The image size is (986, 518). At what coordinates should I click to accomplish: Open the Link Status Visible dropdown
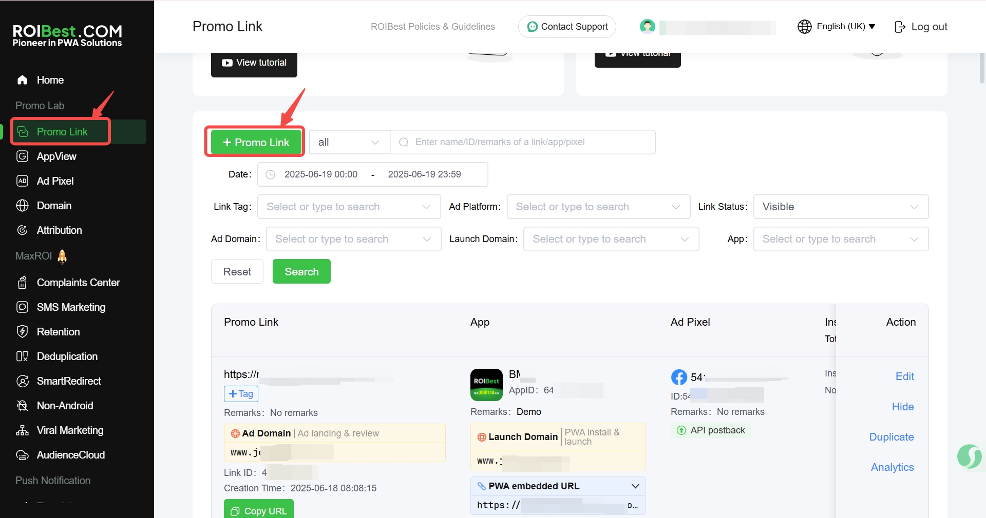(841, 207)
